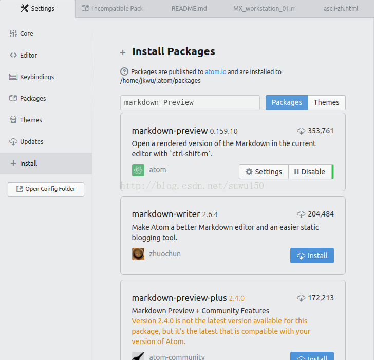Image resolution: width=374 pixels, height=360 pixels.
Task: Open the zhuochun author link
Action: pos(165,254)
